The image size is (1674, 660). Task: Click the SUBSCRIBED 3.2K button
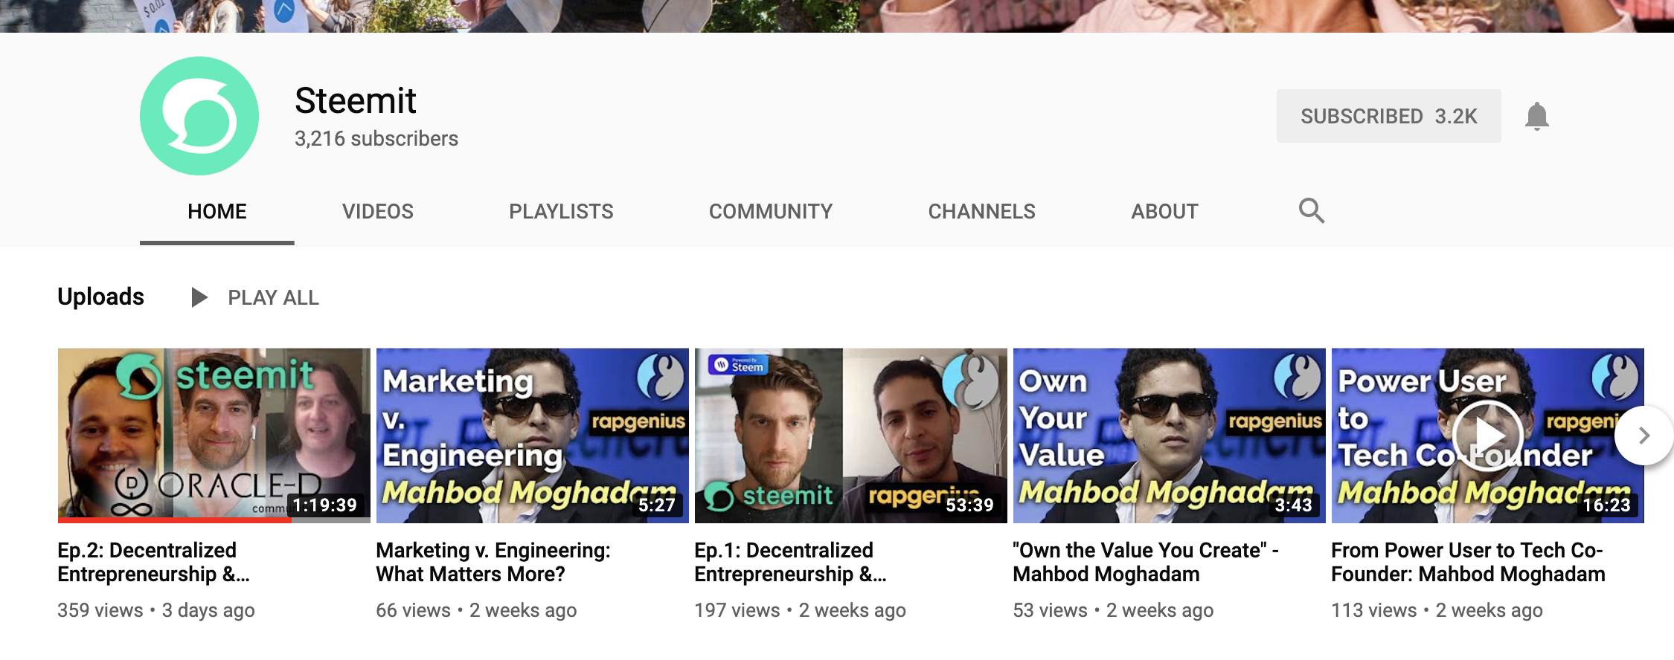1388,116
